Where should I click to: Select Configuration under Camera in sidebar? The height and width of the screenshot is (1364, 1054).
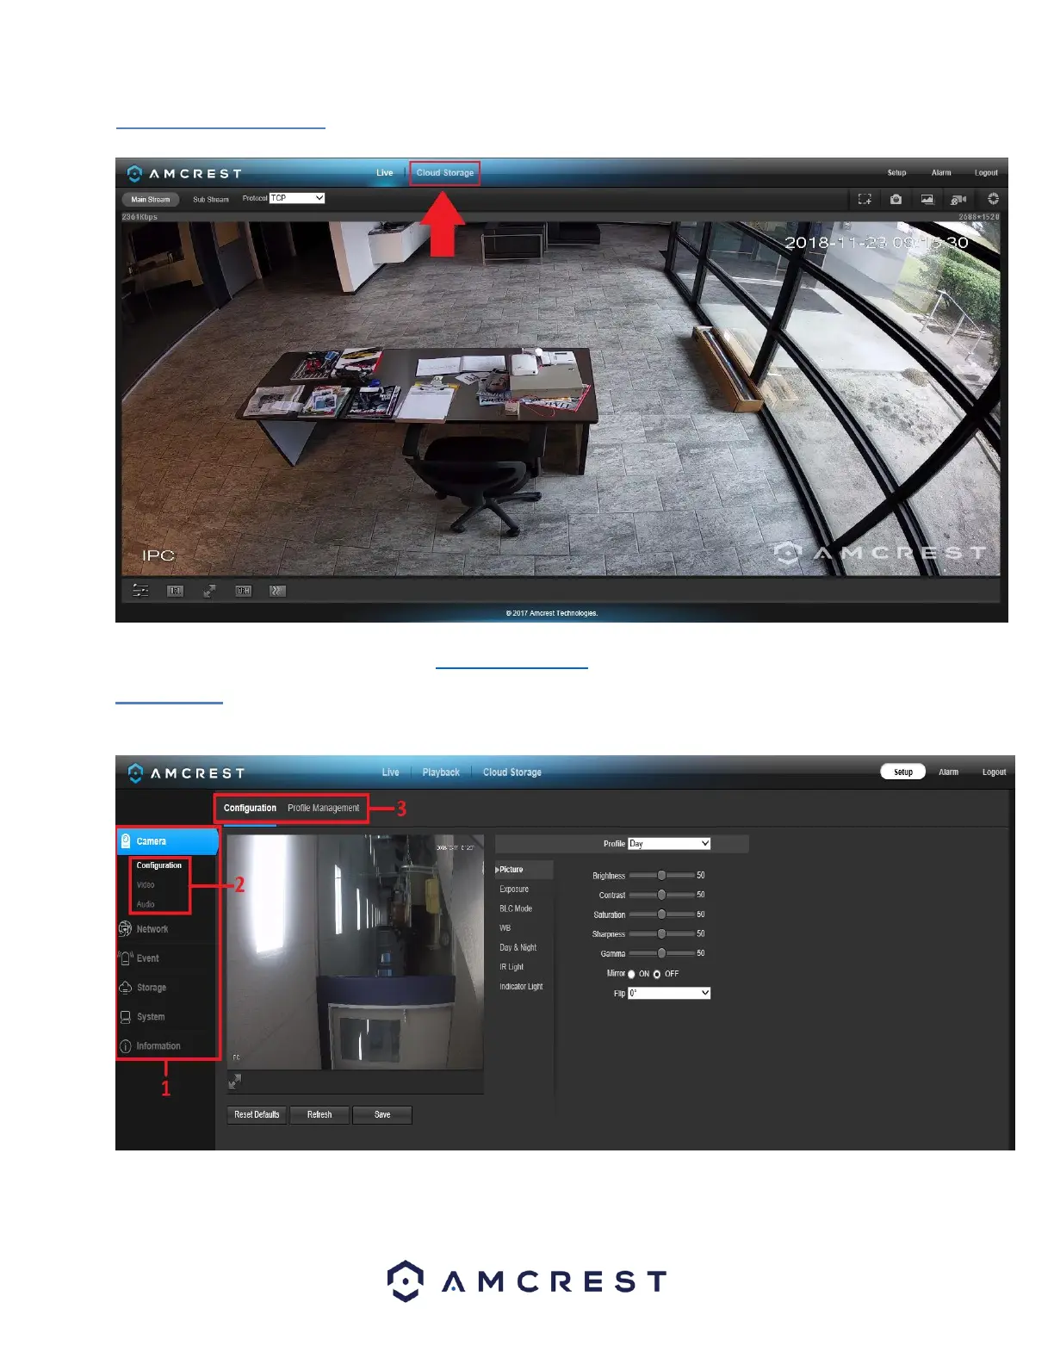click(x=159, y=865)
